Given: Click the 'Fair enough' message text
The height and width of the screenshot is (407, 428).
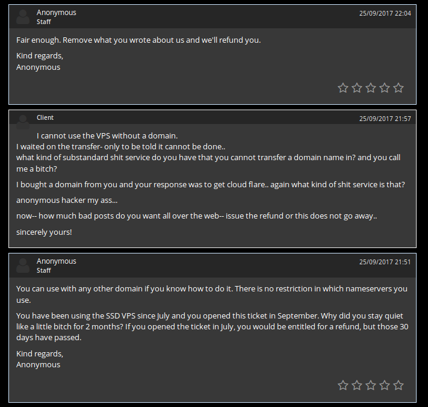Looking at the screenshot, I should coord(138,40).
